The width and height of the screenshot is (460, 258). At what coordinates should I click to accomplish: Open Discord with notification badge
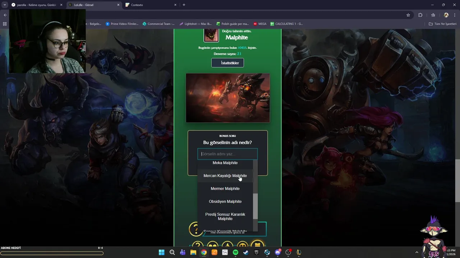click(277, 252)
